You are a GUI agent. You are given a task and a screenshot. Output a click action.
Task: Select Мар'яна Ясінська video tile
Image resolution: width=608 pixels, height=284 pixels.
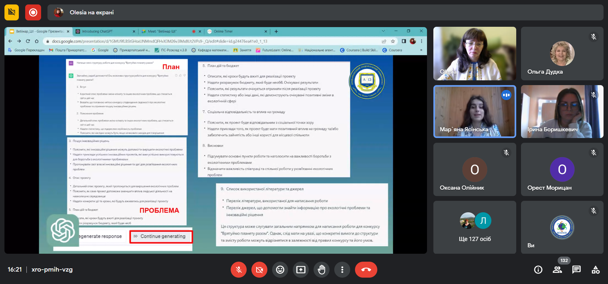(474, 112)
